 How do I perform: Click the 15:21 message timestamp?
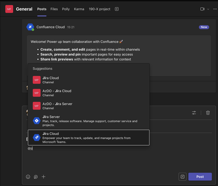coord(71,27)
